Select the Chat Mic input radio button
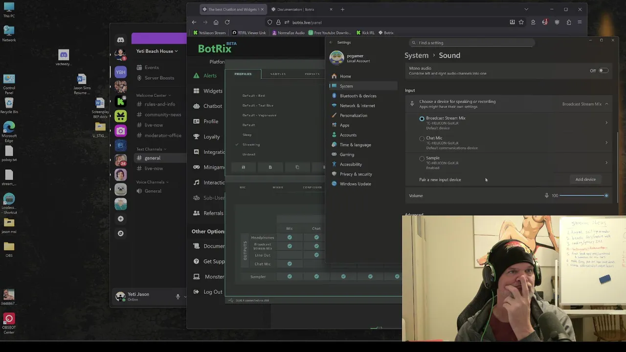Image resolution: width=626 pixels, height=352 pixels. [x=422, y=138]
